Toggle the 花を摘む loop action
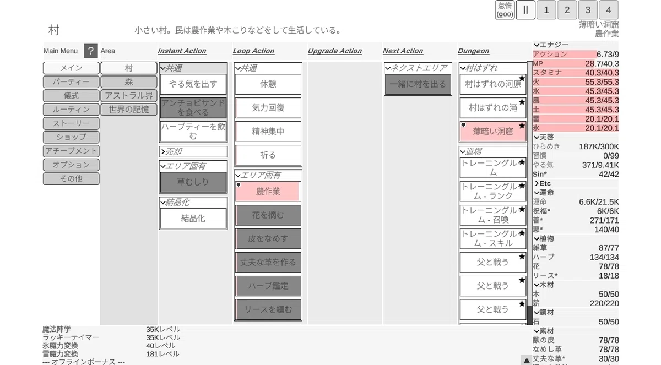Screen dimensions: 661x365 pos(268,215)
